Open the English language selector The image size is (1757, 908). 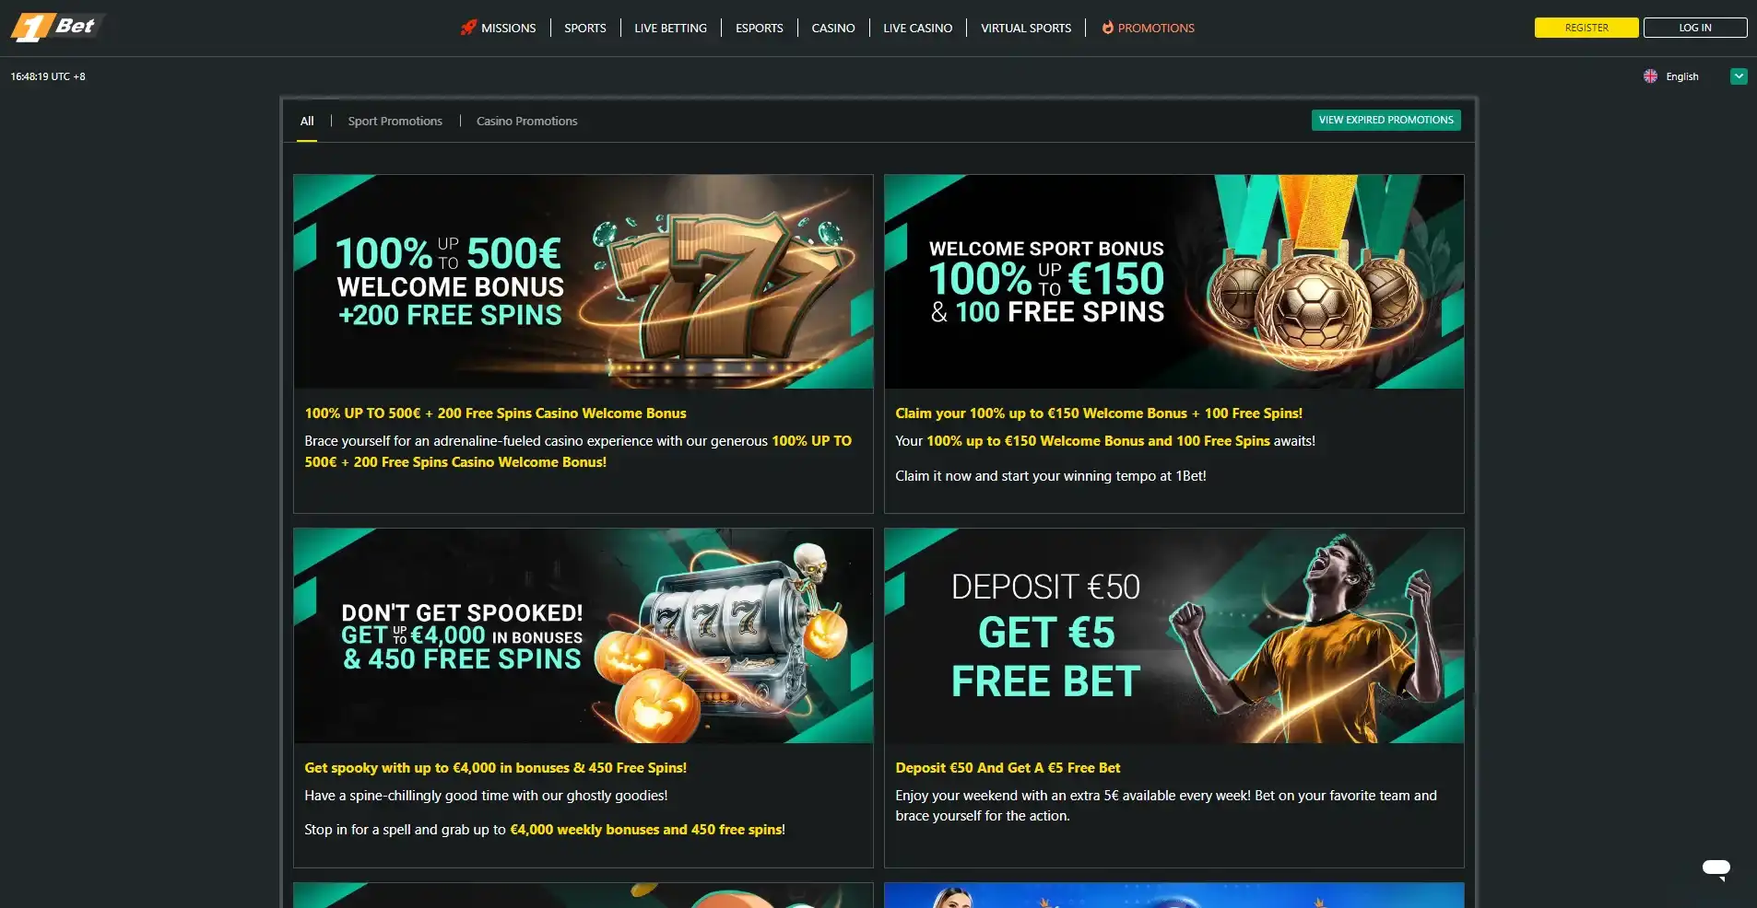click(x=1694, y=76)
